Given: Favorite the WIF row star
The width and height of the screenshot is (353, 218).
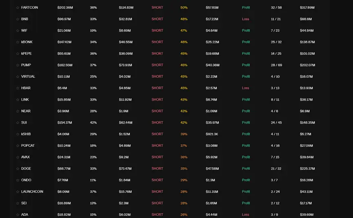Looking at the screenshot, I should [18, 31].
